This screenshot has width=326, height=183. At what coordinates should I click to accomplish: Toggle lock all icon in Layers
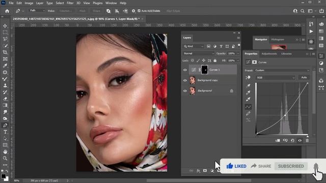(215, 60)
